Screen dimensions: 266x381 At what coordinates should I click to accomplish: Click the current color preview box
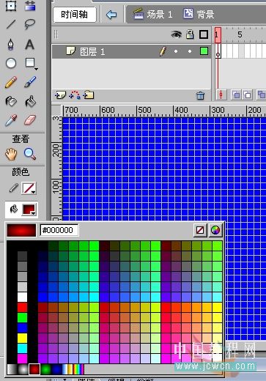(21, 230)
